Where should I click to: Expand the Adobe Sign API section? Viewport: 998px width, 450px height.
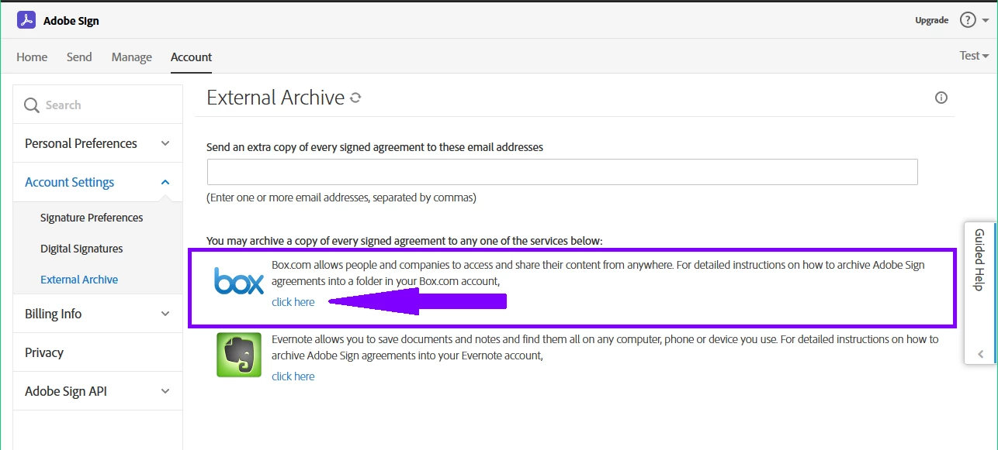click(x=98, y=391)
